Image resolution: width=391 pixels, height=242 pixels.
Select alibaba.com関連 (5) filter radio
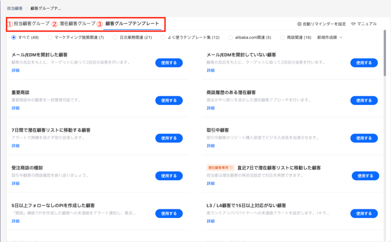[x=231, y=37]
